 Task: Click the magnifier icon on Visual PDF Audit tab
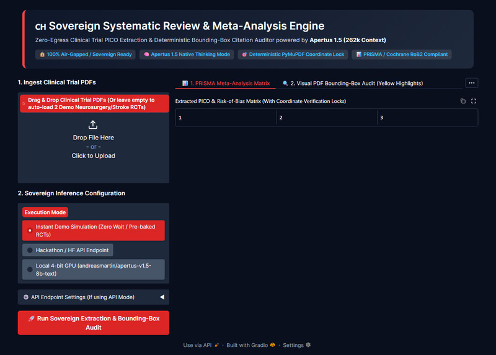(x=285, y=83)
